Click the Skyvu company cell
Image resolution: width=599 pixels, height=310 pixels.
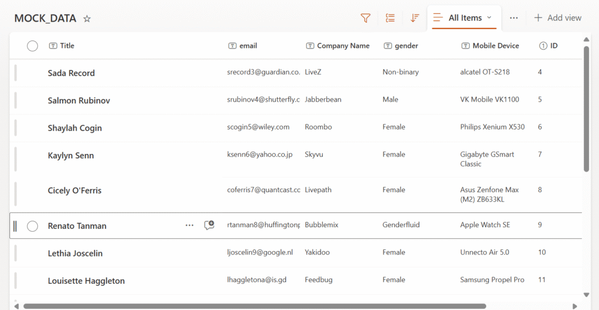click(314, 155)
